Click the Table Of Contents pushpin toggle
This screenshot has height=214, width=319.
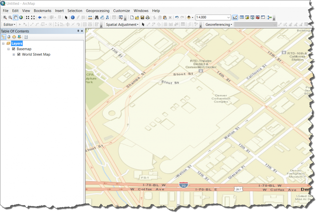pyautogui.click(x=78, y=31)
